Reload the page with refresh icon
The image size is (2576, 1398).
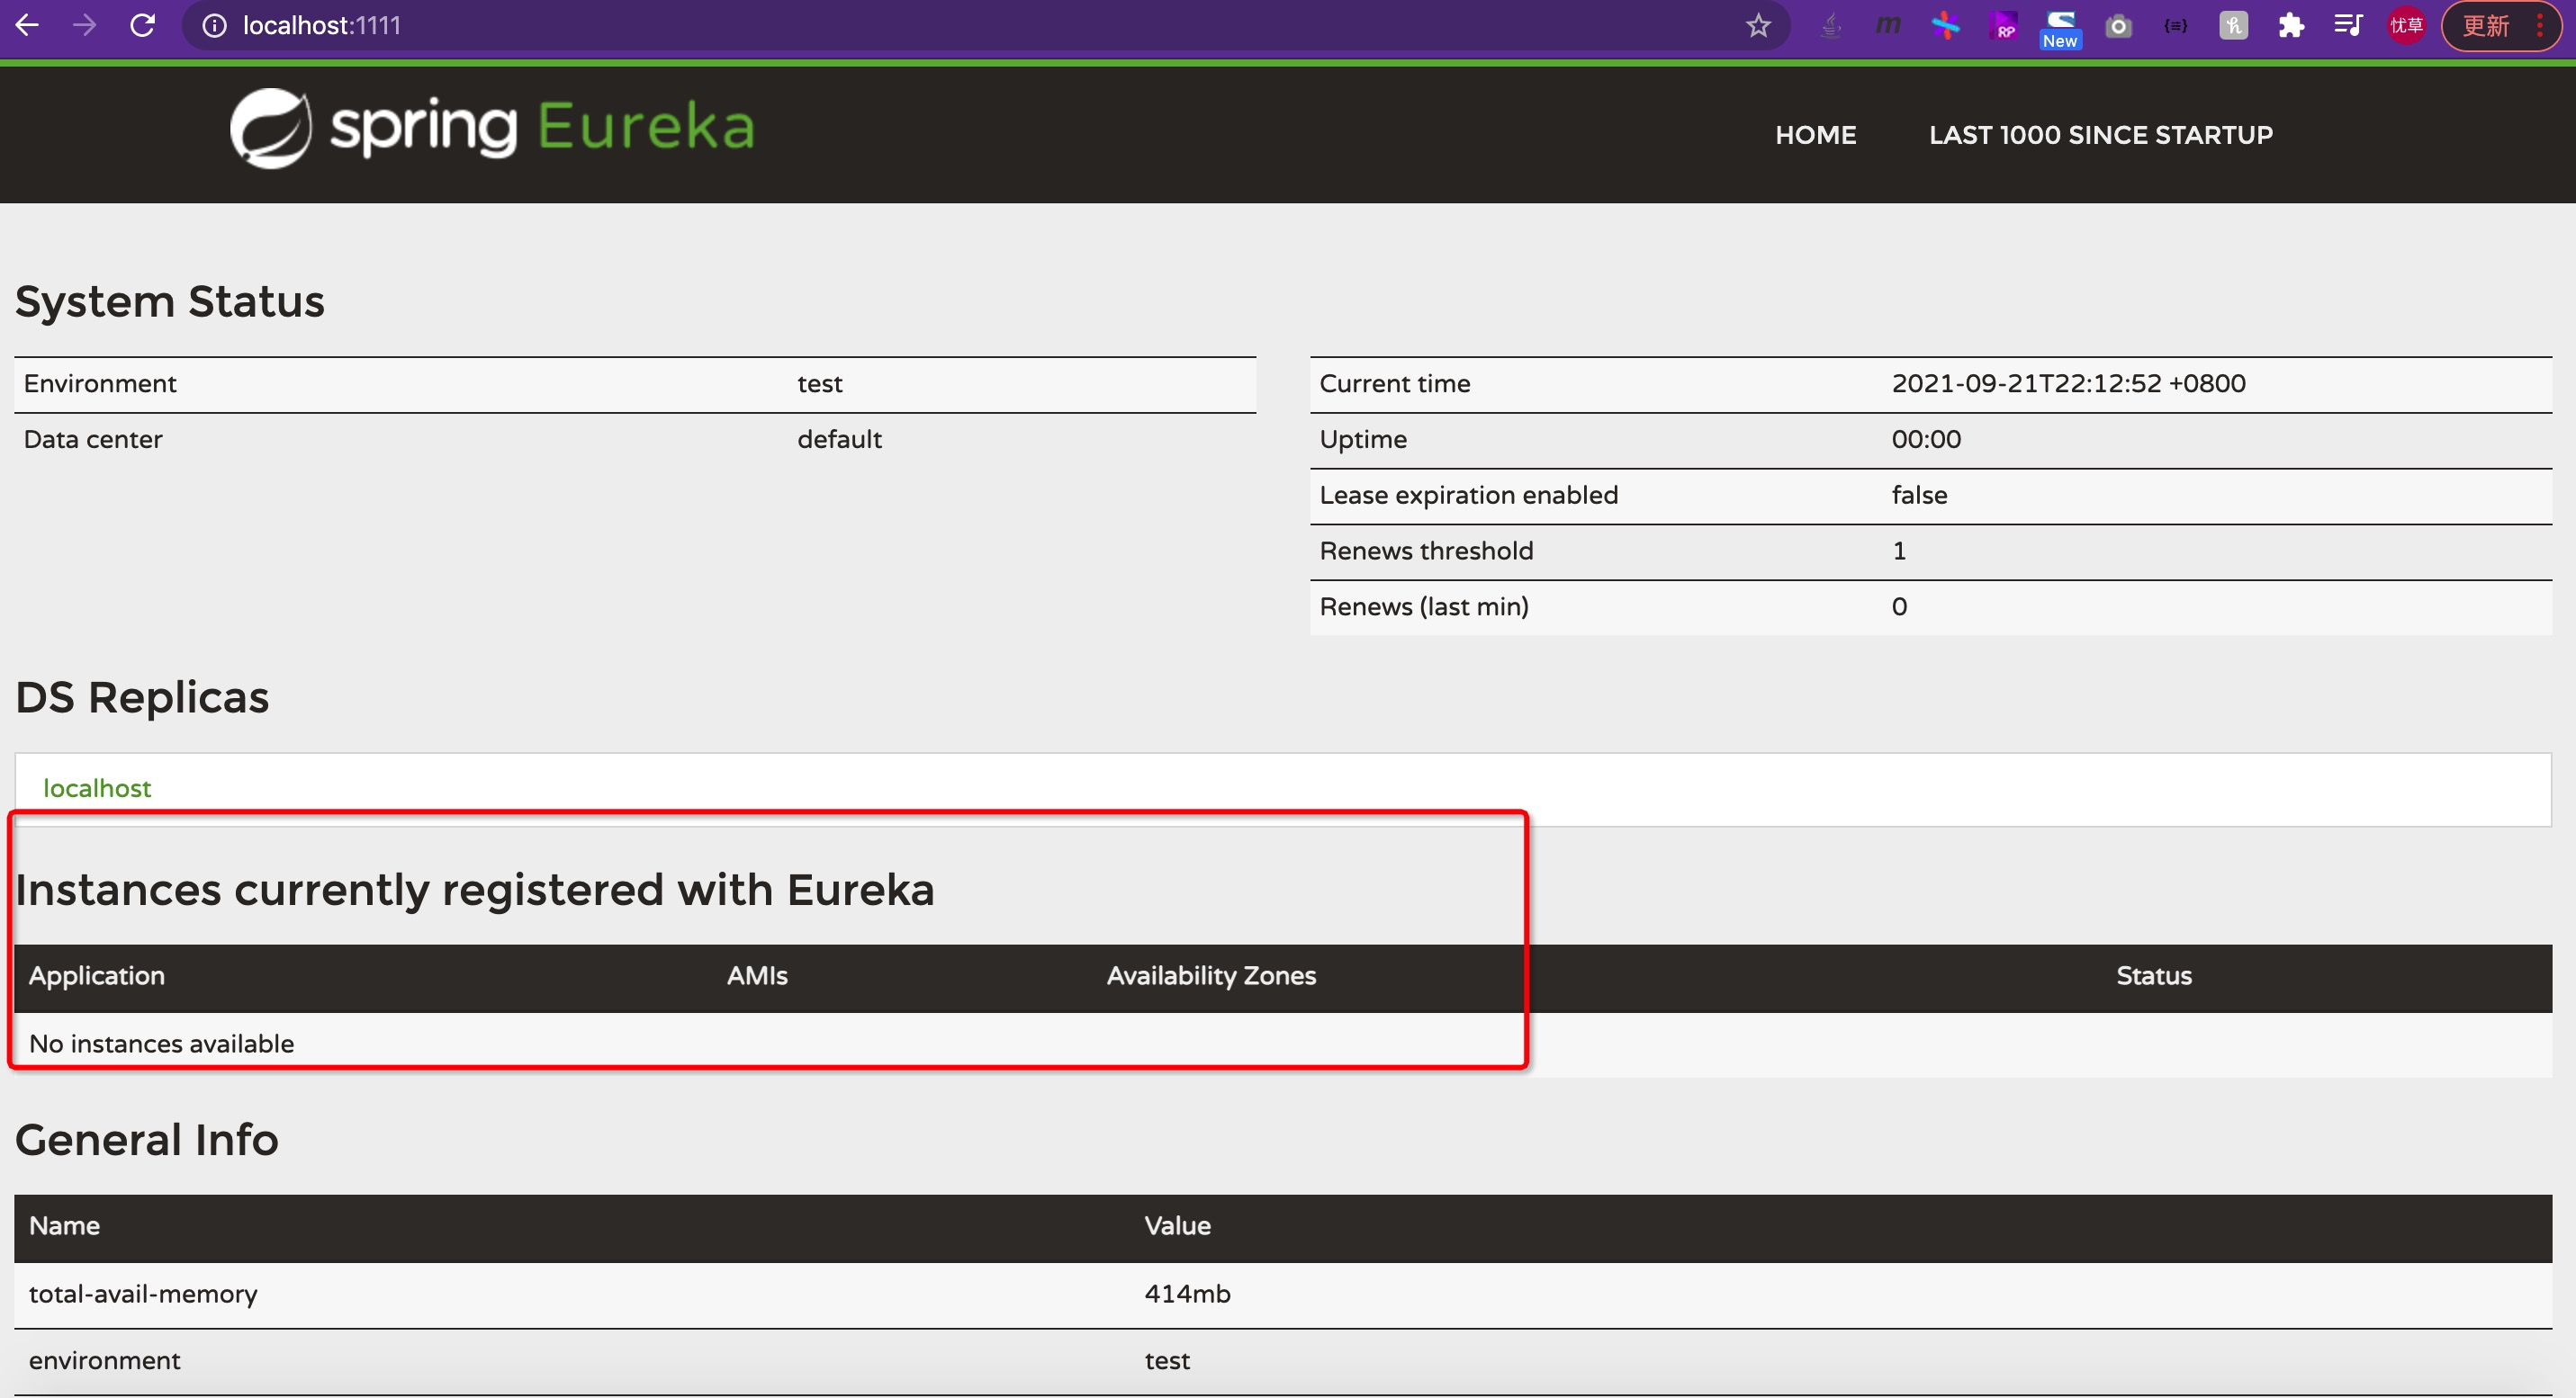(x=143, y=25)
